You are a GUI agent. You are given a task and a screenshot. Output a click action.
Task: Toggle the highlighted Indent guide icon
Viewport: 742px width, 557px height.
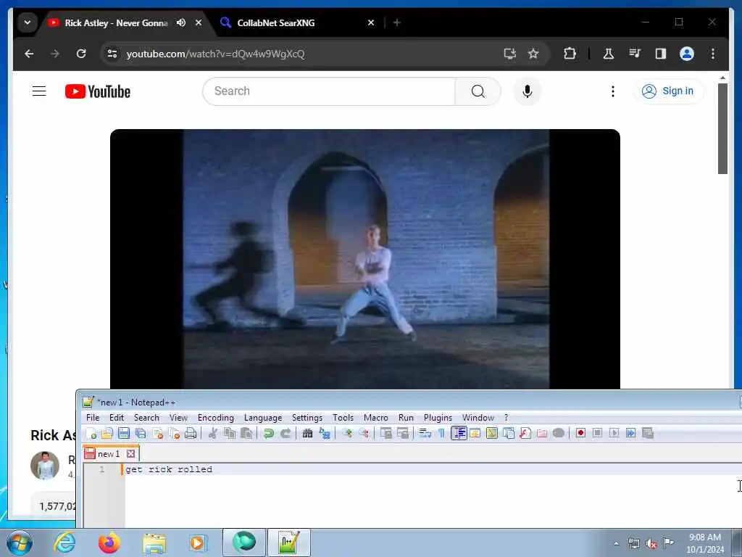459,433
